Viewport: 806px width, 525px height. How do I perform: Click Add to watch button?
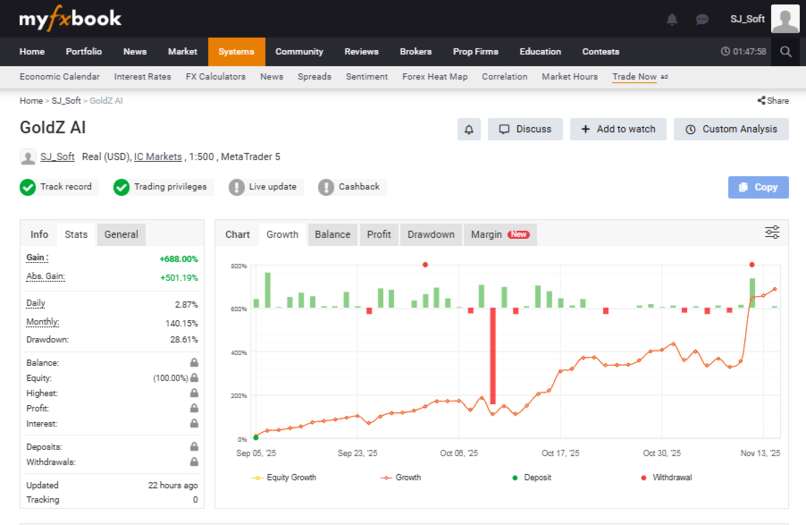(617, 129)
